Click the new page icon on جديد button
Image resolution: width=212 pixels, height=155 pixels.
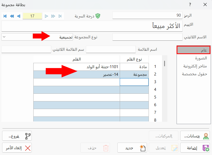[142, 147]
